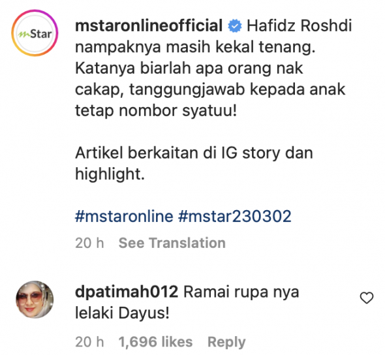Open the #mstar230302 hashtag
The image size is (385, 355).
coord(235,216)
